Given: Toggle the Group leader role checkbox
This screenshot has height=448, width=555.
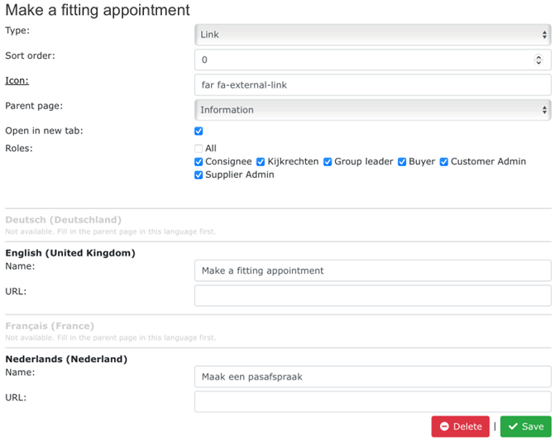Looking at the screenshot, I should pyautogui.click(x=328, y=162).
